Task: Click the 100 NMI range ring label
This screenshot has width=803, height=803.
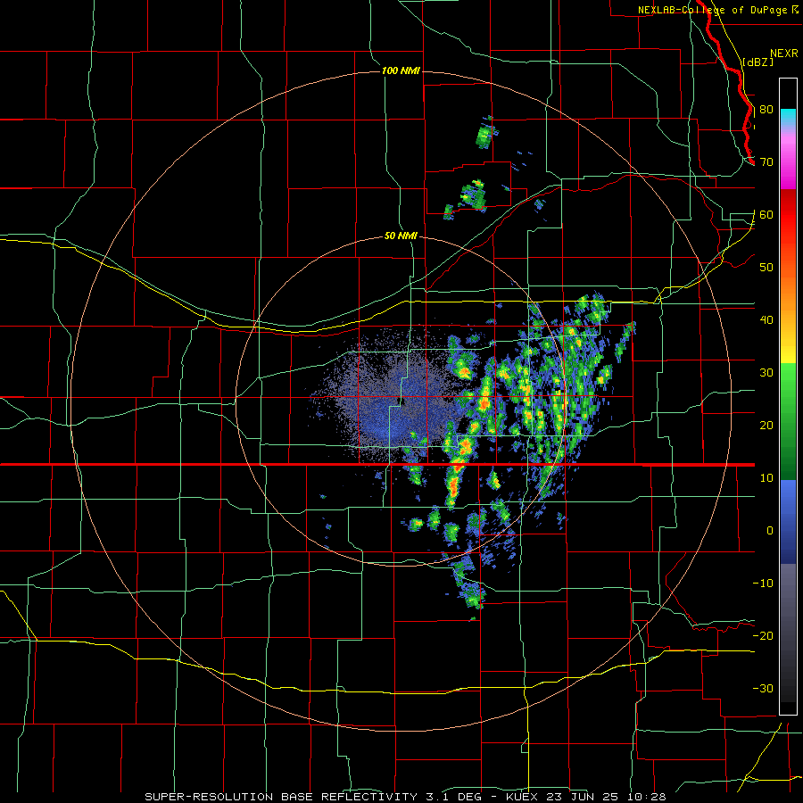Action: click(401, 70)
